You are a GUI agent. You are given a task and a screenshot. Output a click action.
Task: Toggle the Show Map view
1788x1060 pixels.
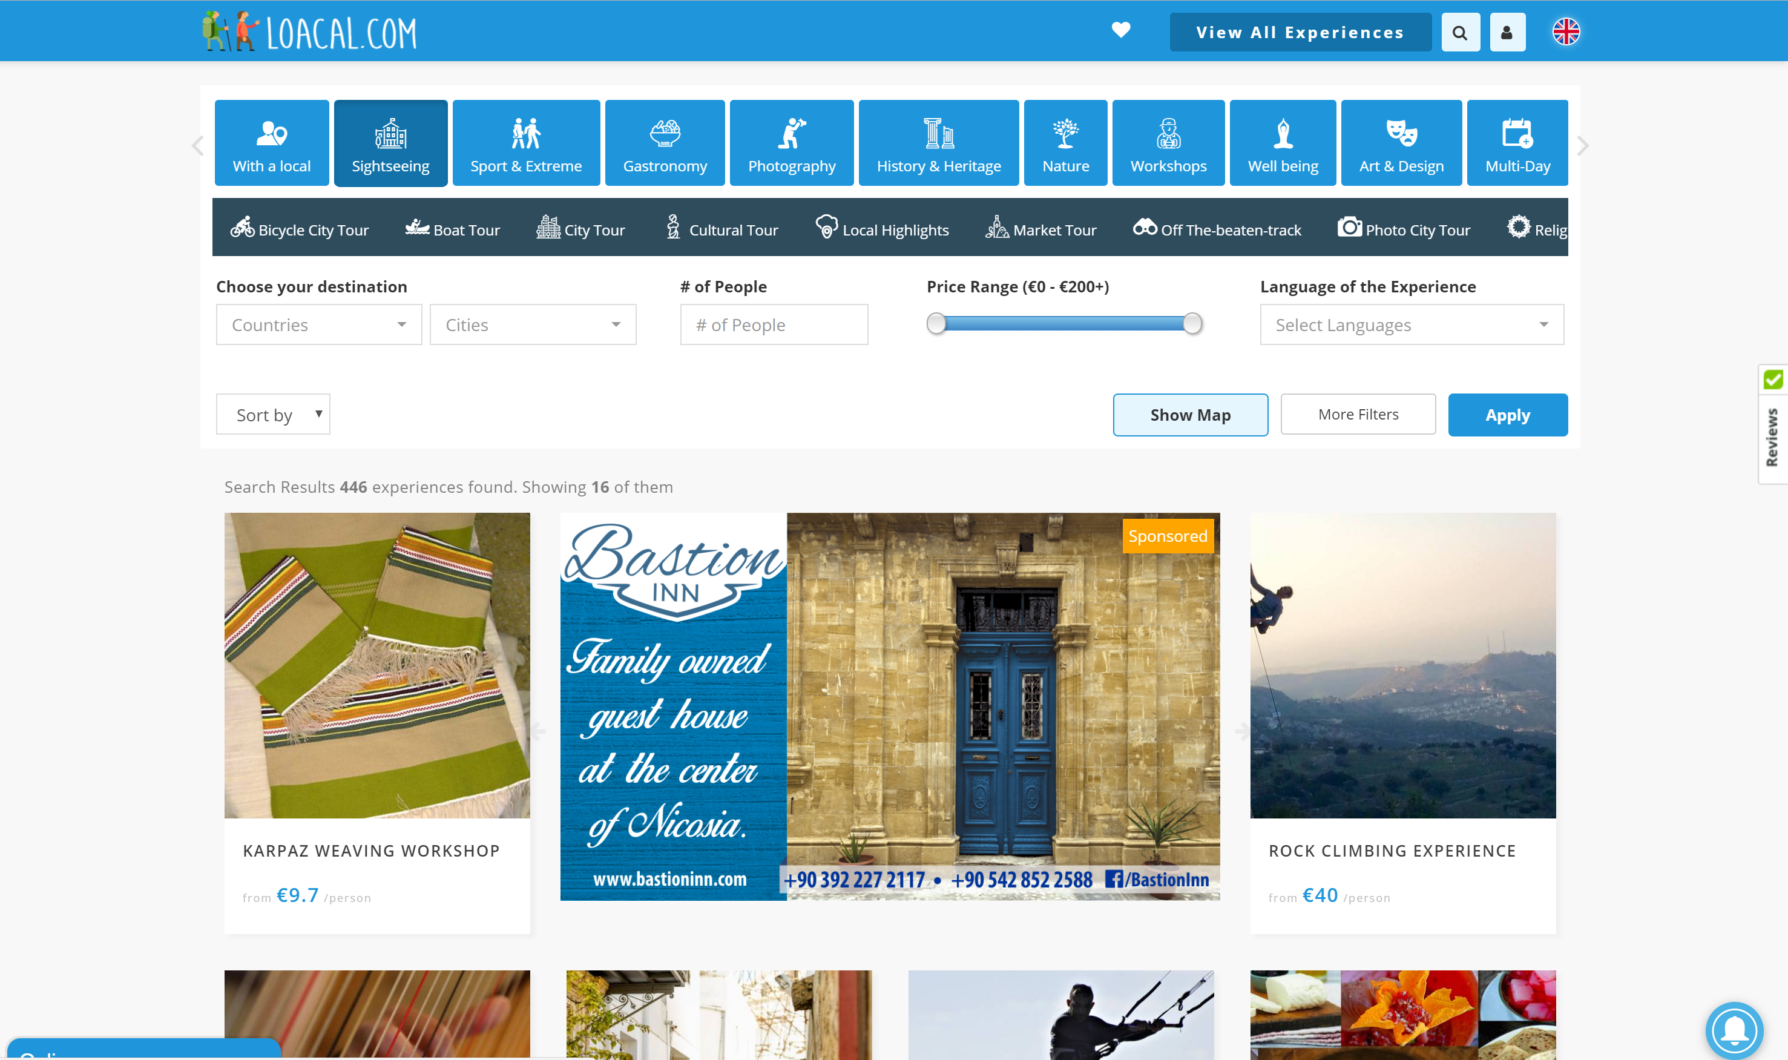tap(1189, 414)
